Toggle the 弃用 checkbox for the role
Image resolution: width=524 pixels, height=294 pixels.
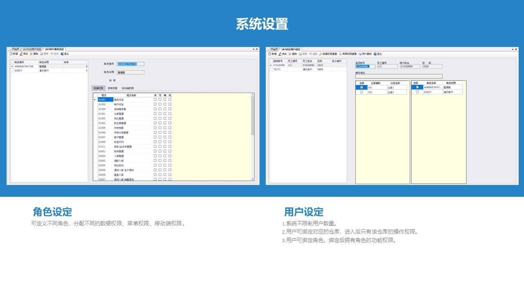(118, 80)
